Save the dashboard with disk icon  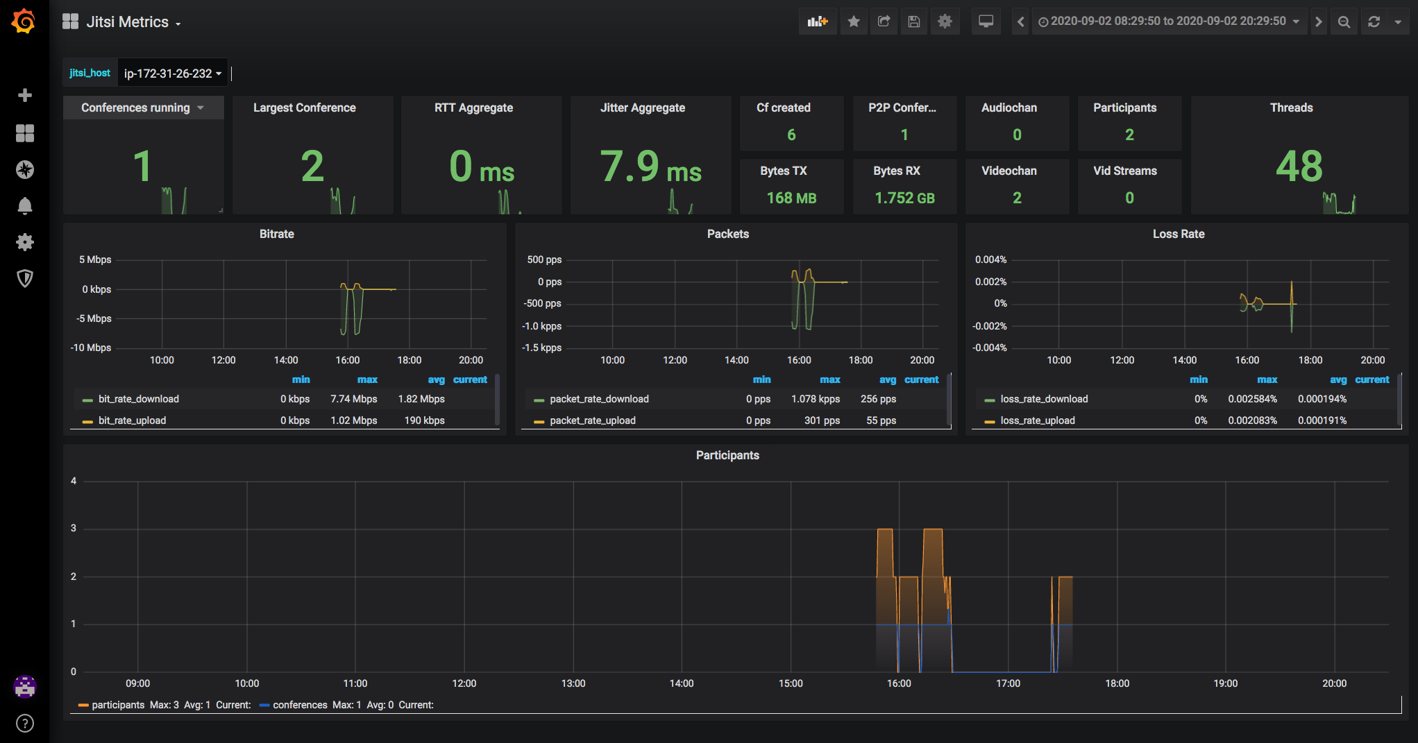click(914, 22)
